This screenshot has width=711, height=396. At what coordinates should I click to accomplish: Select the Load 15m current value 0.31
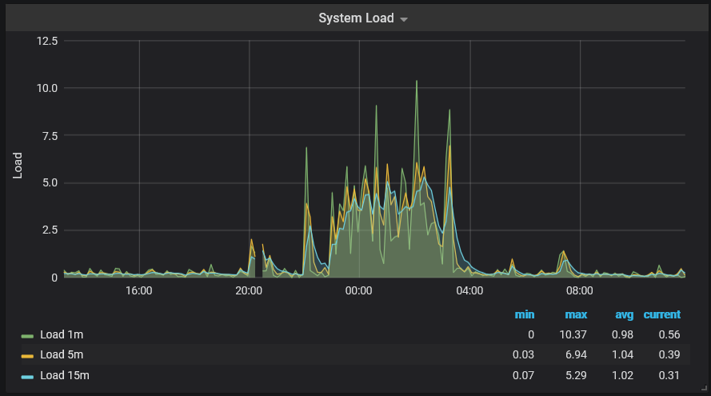tap(669, 374)
